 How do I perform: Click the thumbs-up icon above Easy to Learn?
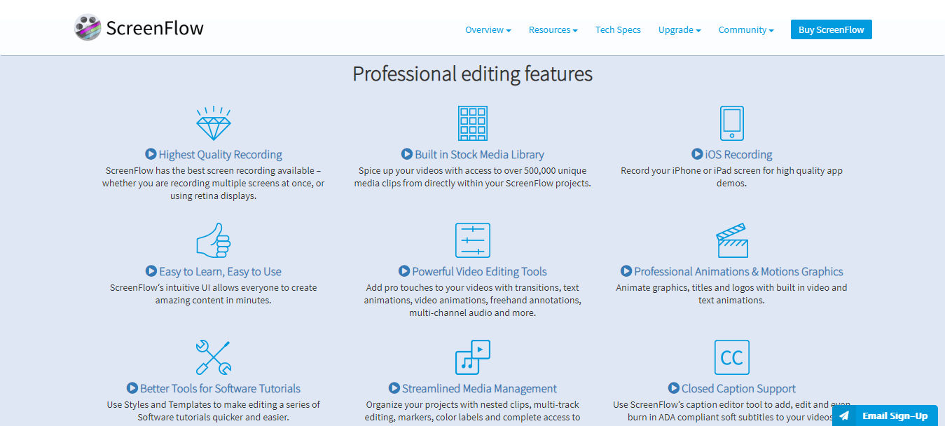pos(213,240)
